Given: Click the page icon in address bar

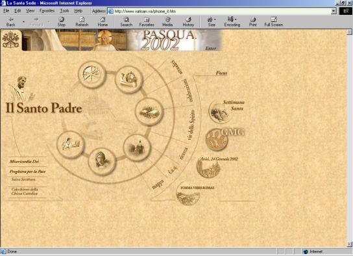Looking at the screenshot, I should [x=111, y=11].
